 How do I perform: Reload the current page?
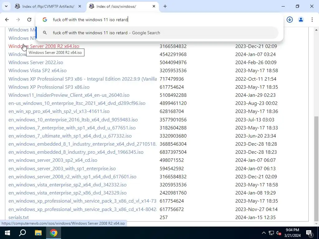tap(29, 20)
